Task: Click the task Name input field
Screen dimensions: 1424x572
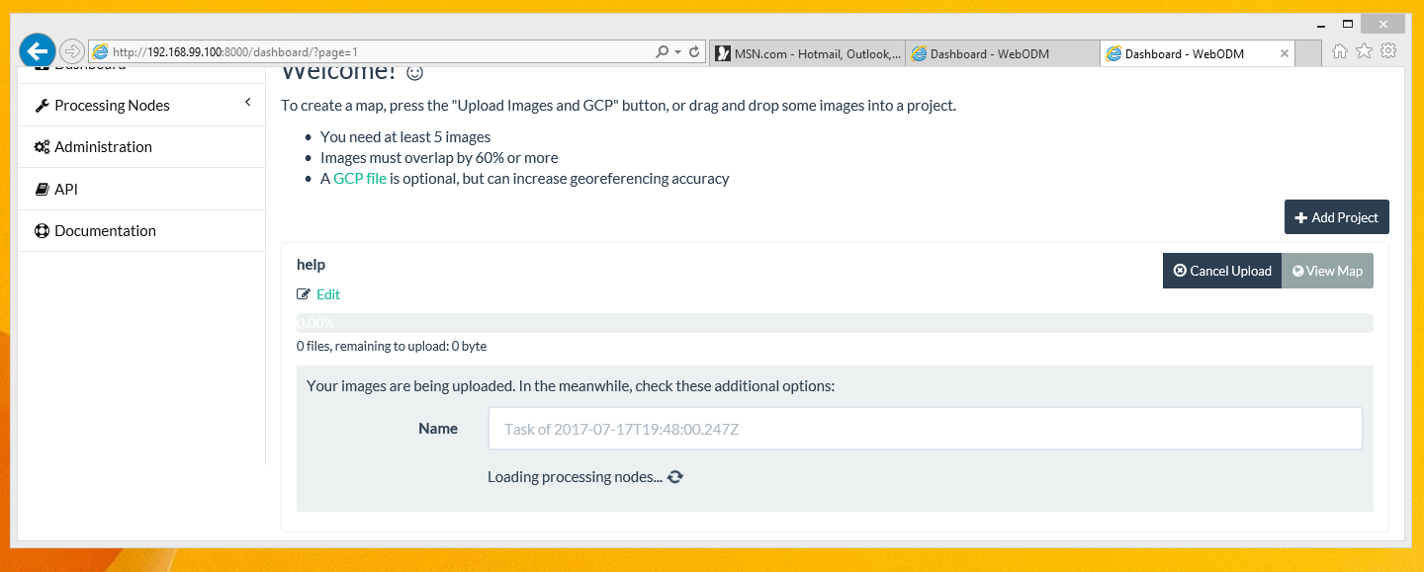Action: 925,428
